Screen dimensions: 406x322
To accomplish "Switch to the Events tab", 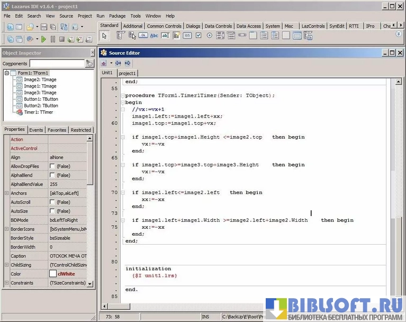I will (x=36, y=130).
